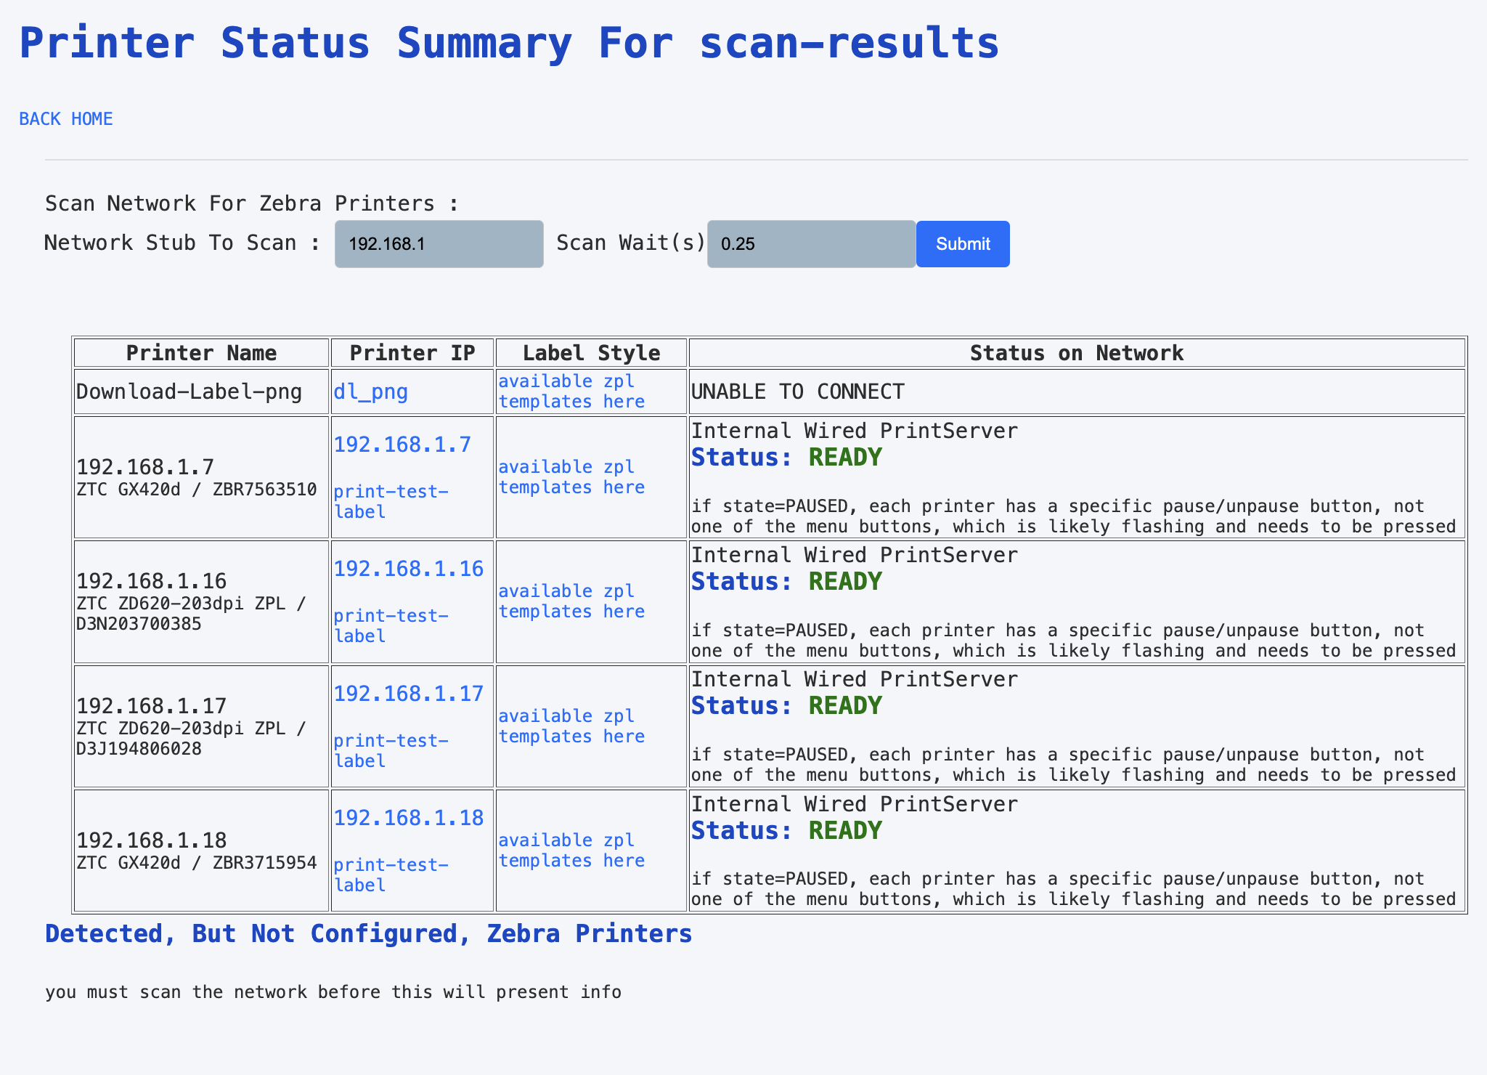The image size is (1487, 1075).
Task: Focus the Scan Wait seconds input
Action: 810,244
